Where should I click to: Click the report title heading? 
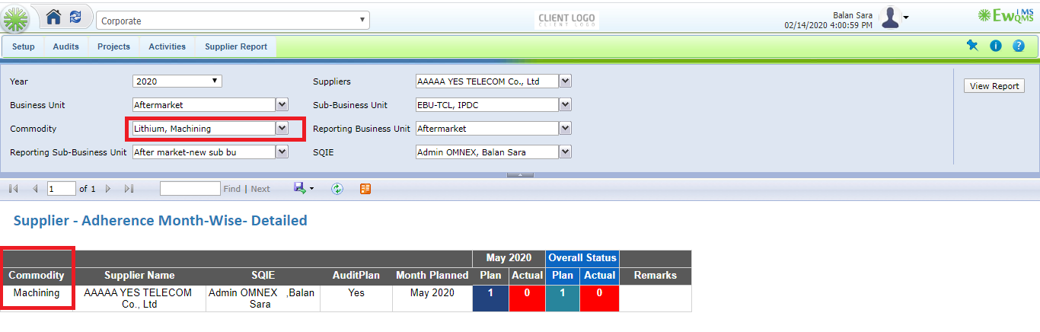(161, 221)
